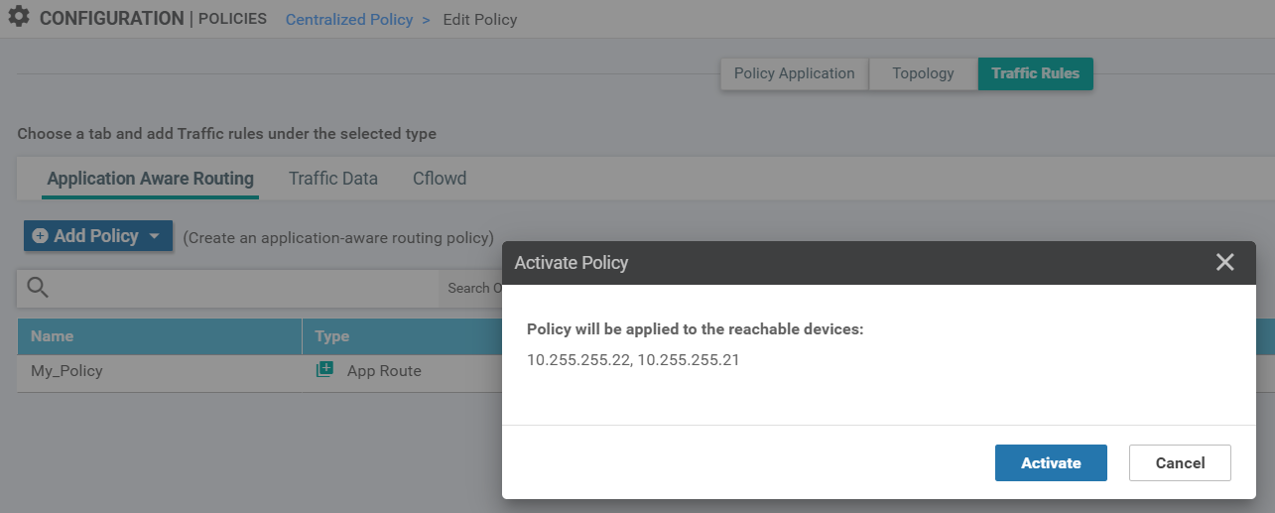The image size is (1275, 513).
Task: Cancel the policy activation
Action: (1180, 462)
